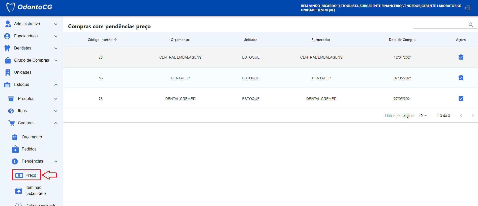Sort by Código Interno column header
Image resolution: width=478 pixels, height=206 pixels.
(100, 40)
